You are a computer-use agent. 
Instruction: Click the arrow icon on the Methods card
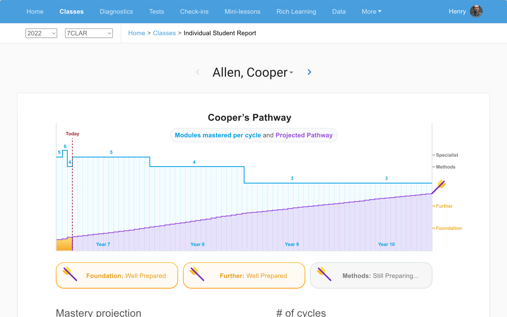pos(324,275)
